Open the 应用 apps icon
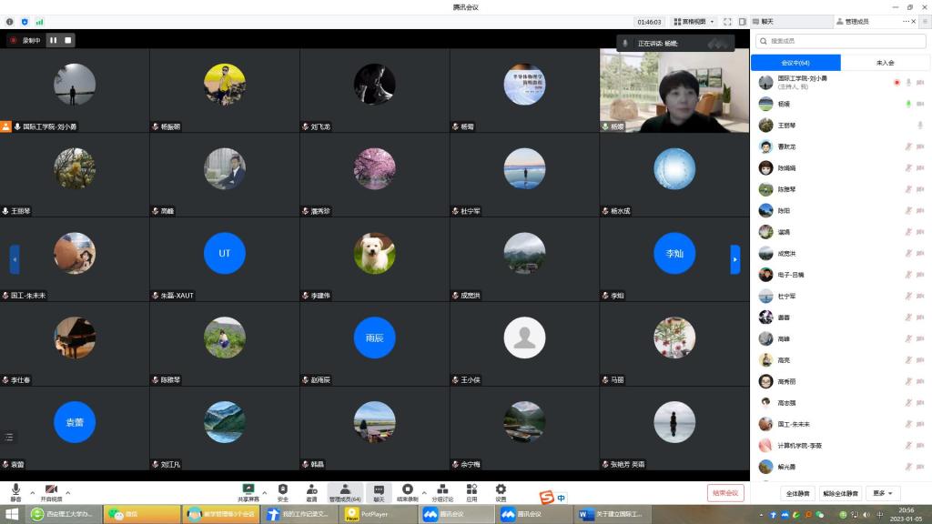Image resolution: width=932 pixels, height=524 pixels. 471,489
